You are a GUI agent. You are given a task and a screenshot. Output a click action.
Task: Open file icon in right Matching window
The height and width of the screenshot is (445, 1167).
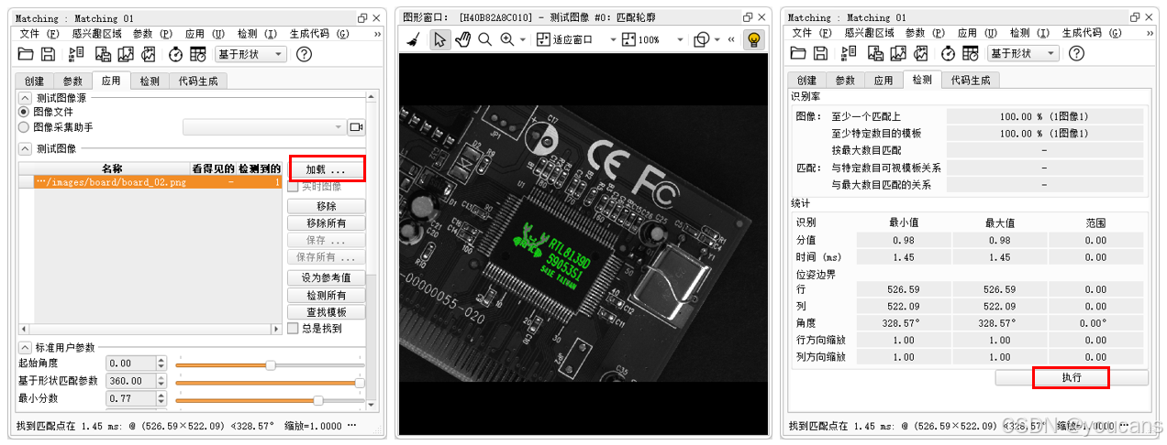tap(798, 54)
